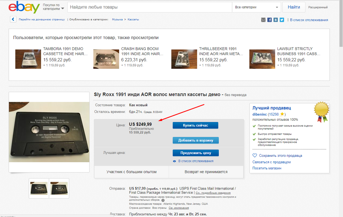The image size is (343, 217).
Task: Open Расширенный advanced search
Action: point(318,7)
